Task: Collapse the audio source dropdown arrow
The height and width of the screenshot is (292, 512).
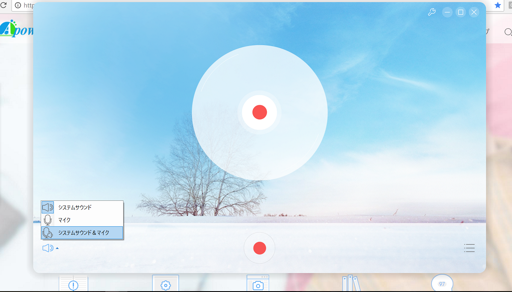Action: (x=57, y=248)
